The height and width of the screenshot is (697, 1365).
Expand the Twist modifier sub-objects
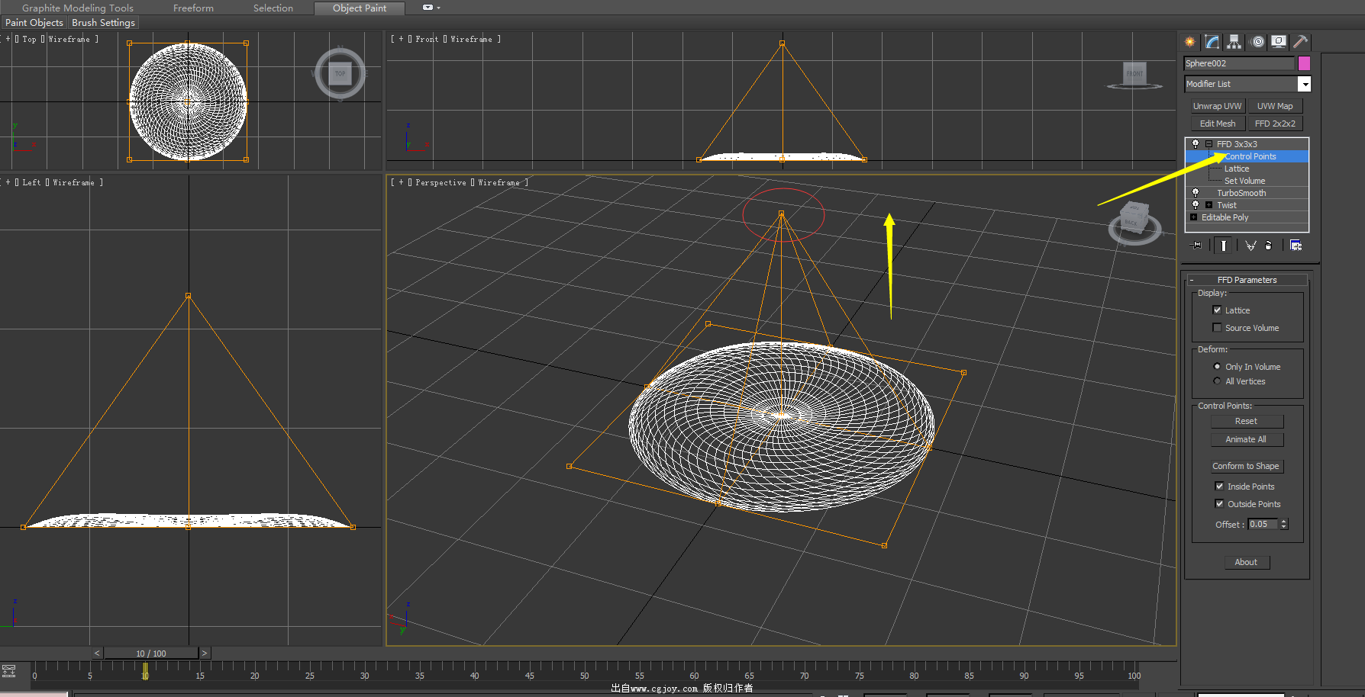pos(1208,205)
